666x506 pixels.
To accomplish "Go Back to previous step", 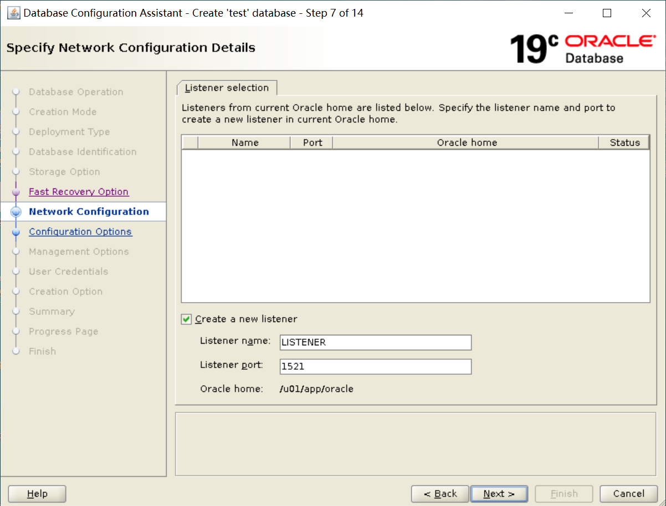I will [440, 494].
